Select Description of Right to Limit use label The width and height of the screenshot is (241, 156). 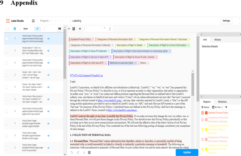88,63
